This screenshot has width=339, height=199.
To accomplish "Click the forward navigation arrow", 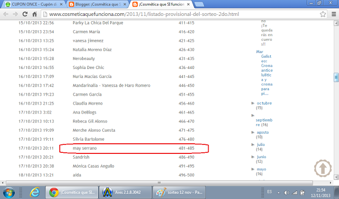I will click(x=15, y=14).
